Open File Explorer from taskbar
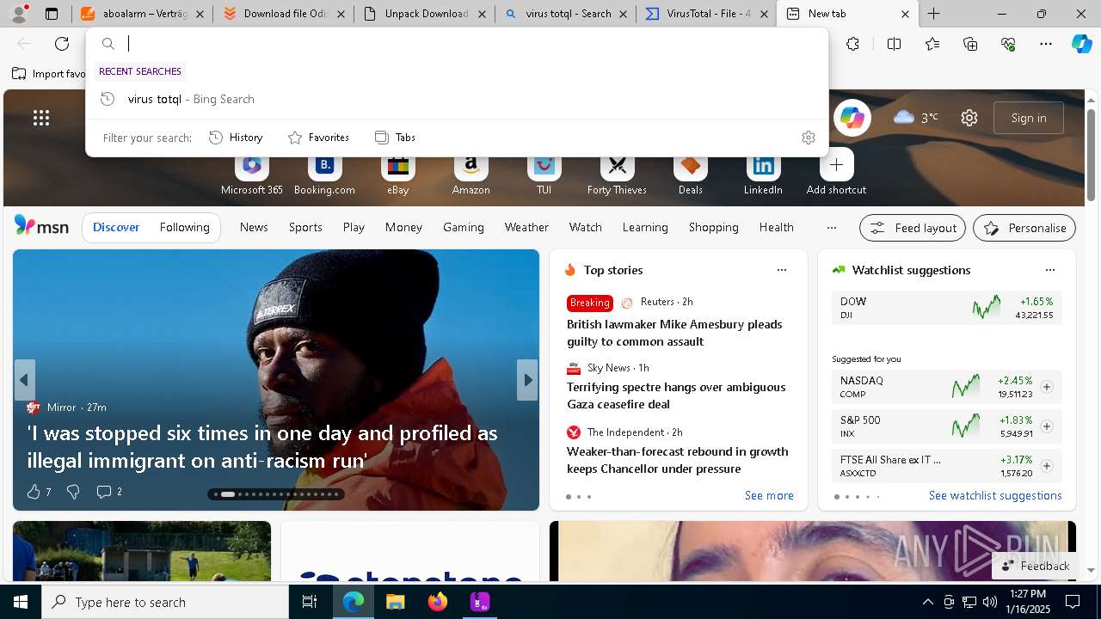 click(395, 602)
